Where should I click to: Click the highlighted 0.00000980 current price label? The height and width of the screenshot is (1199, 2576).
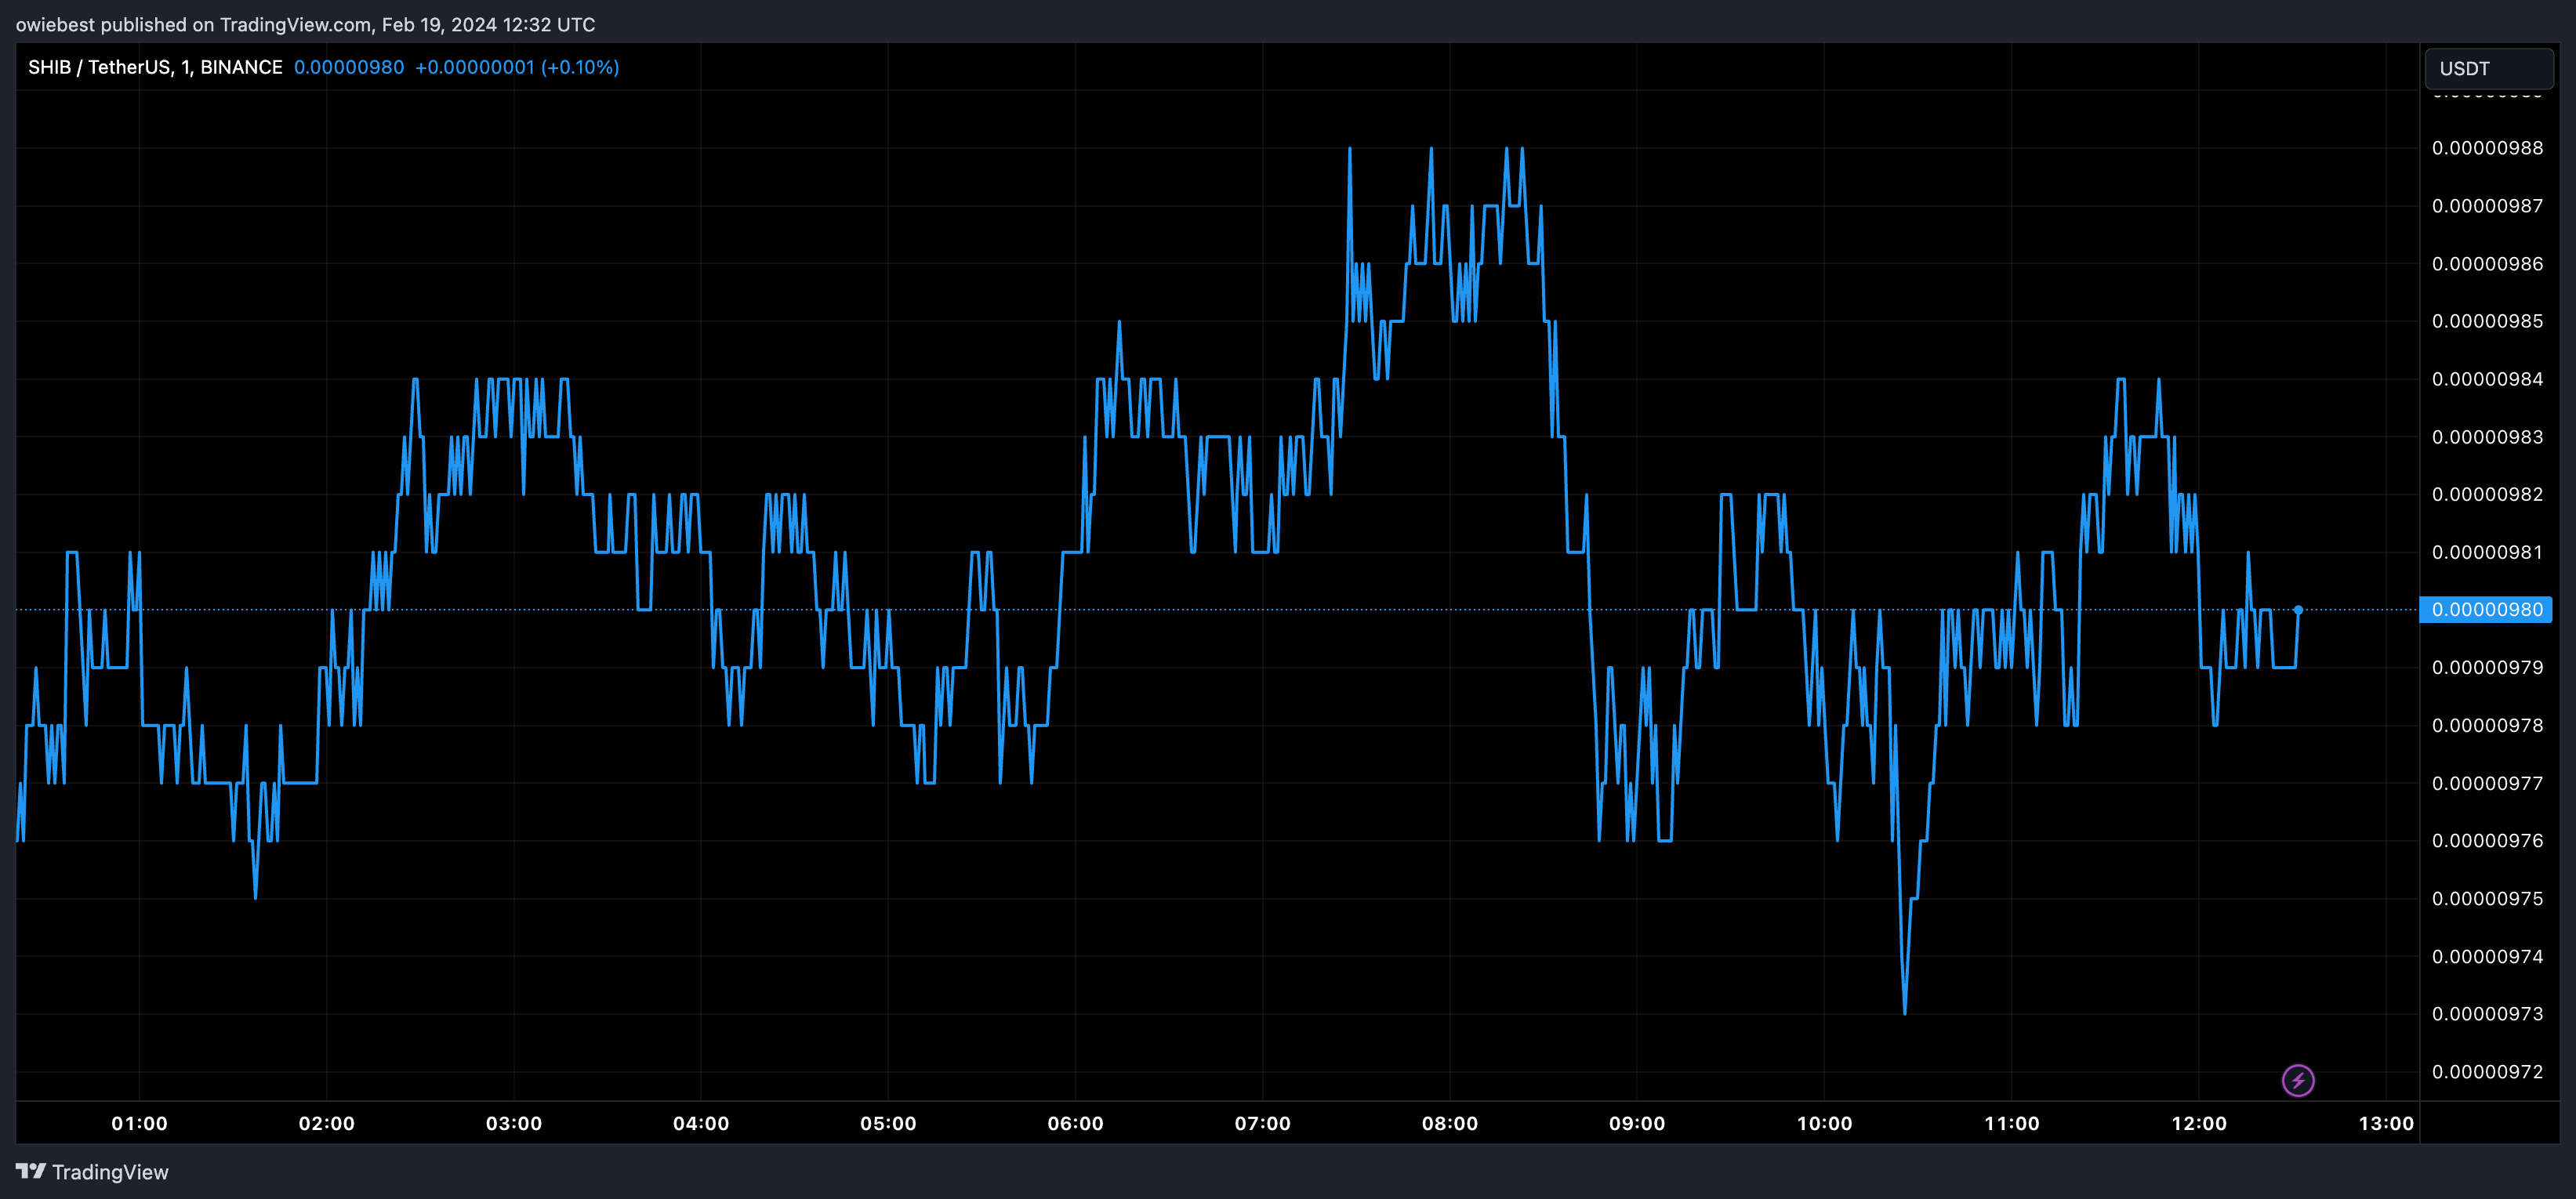click(2485, 610)
